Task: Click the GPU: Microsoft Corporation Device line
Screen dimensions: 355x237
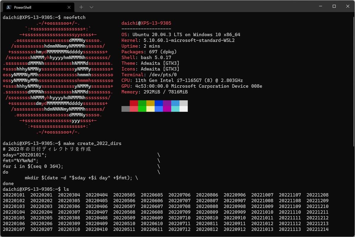Action: (192, 86)
